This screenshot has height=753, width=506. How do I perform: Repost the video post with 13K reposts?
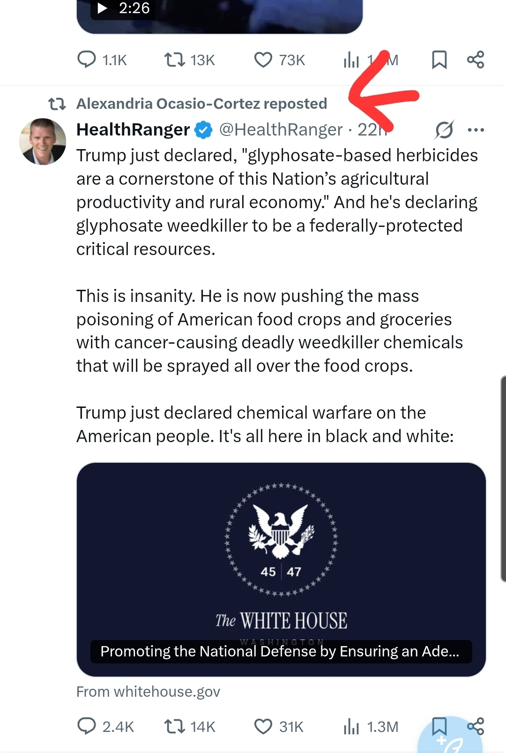[x=174, y=60]
